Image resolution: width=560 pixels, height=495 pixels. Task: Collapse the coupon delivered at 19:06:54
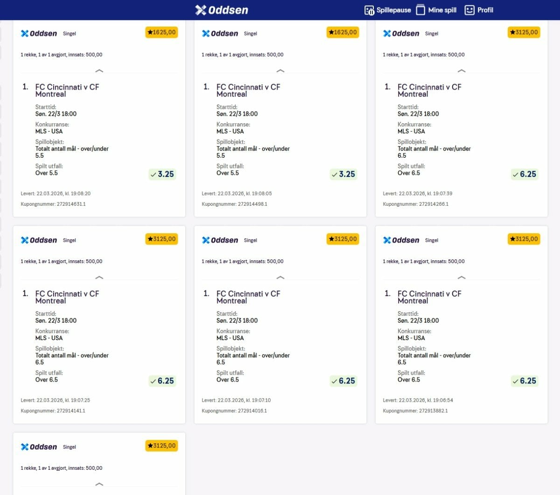[461, 278]
